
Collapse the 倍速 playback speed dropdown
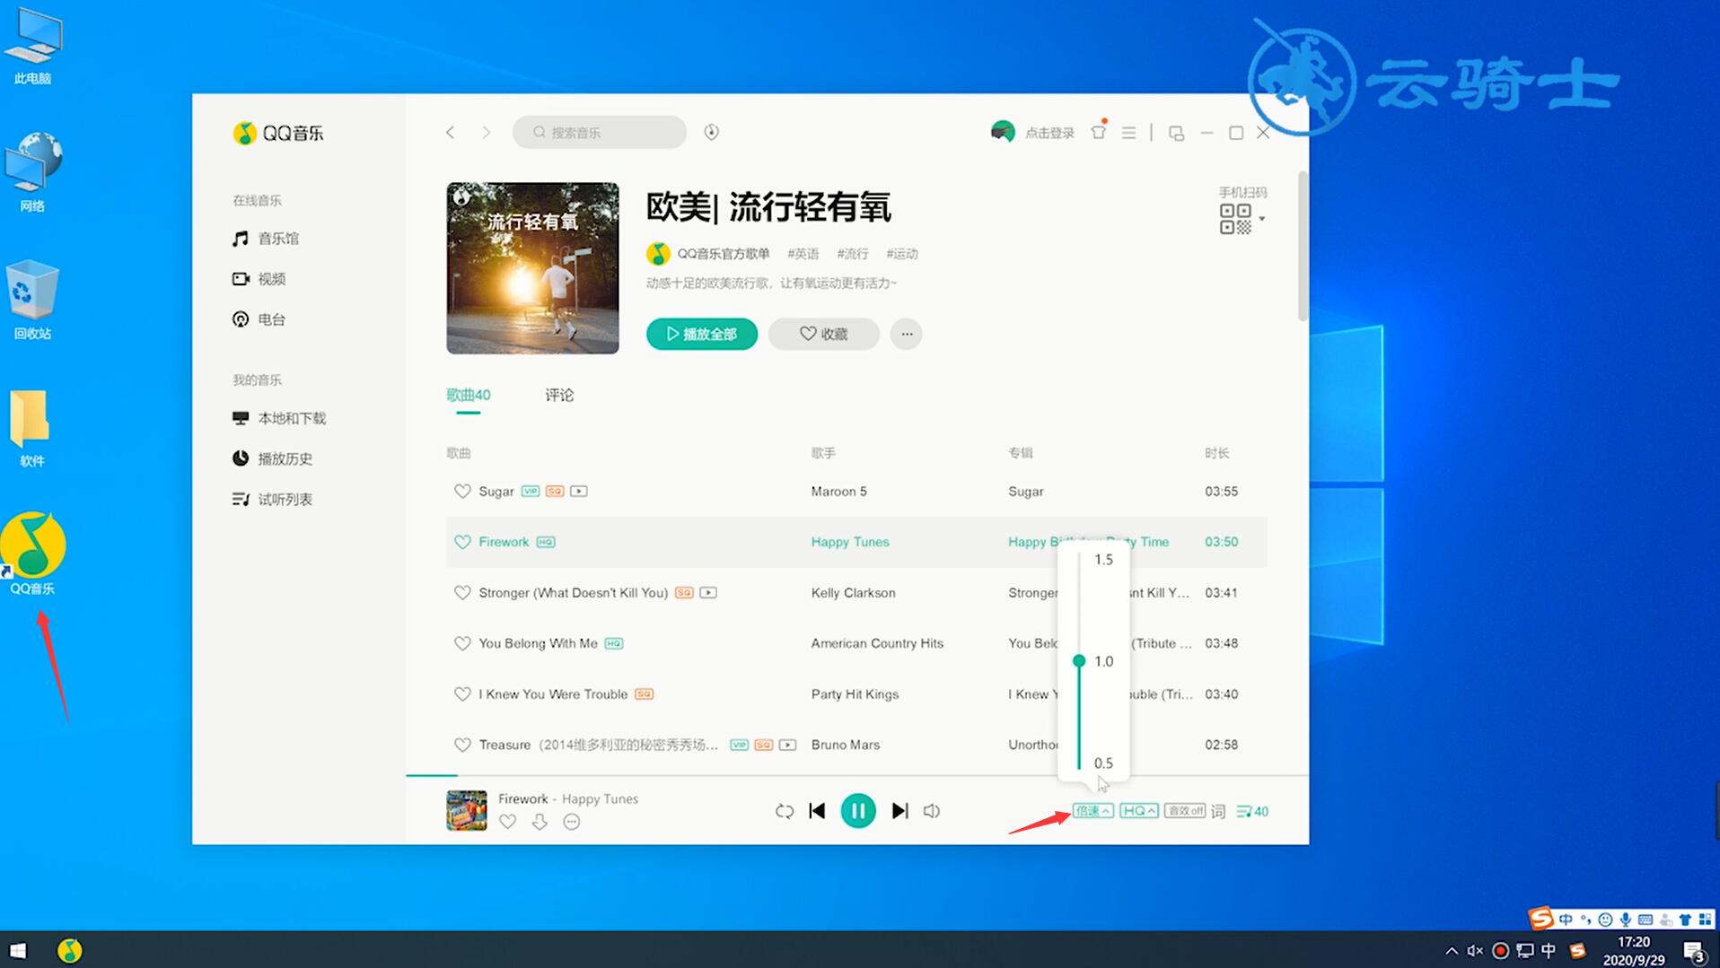(1093, 811)
